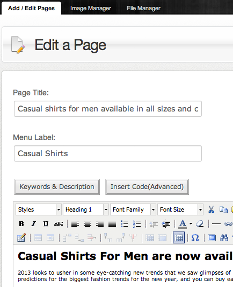The height and width of the screenshot is (287, 233).
Task: Open the Heading 1 format dropdown
Action: [x=85, y=209]
